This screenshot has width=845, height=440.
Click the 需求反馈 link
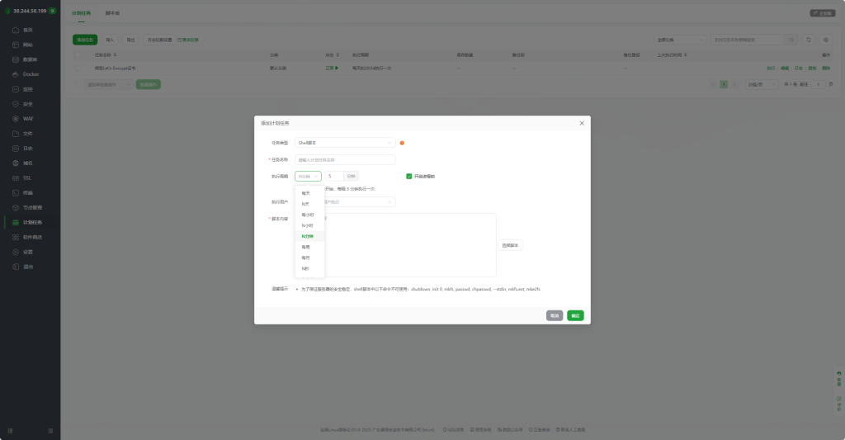point(189,40)
